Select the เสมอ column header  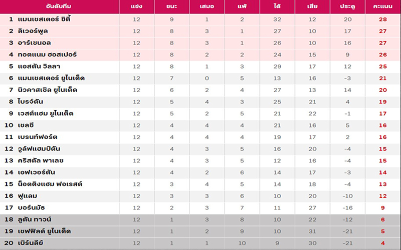point(207,6)
